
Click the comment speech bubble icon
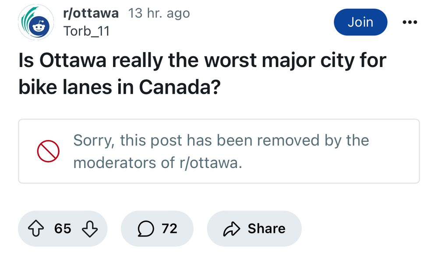pos(145,228)
